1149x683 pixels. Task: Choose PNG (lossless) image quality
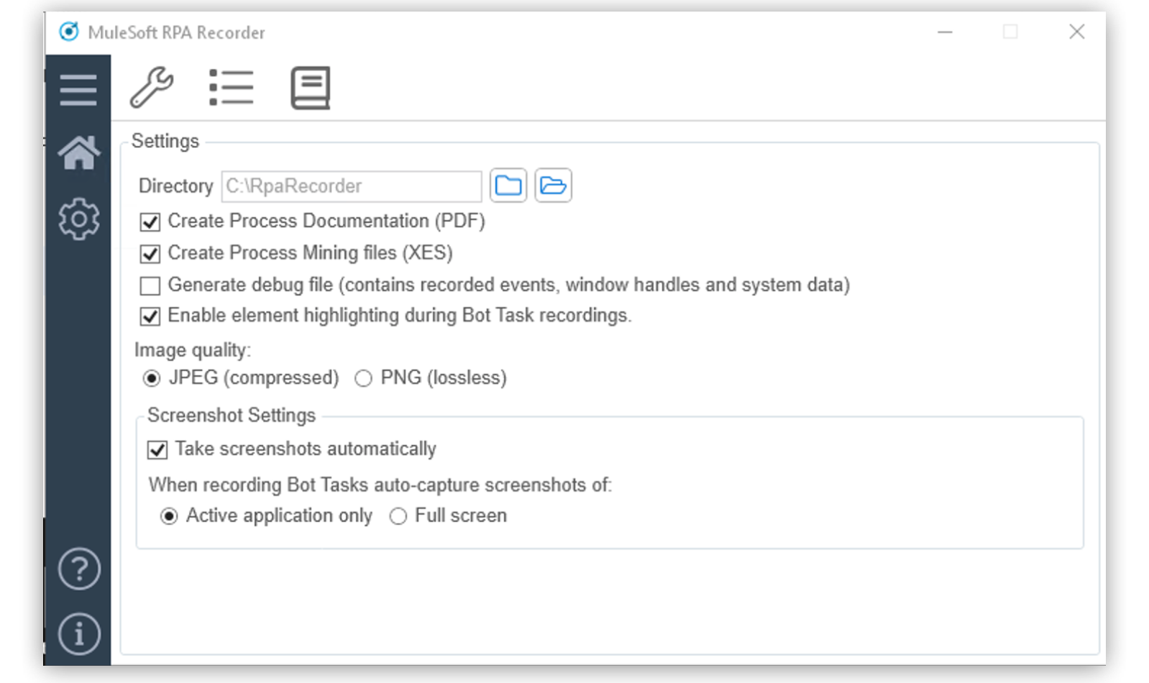pyautogui.click(x=363, y=378)
